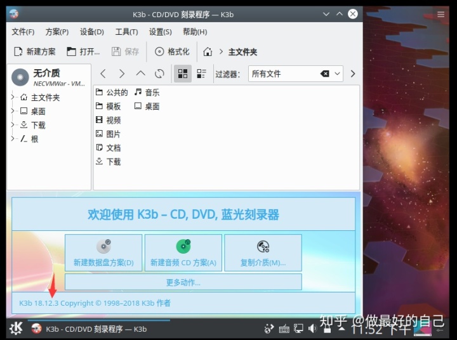Click the filter combo box field

(296, 74)
